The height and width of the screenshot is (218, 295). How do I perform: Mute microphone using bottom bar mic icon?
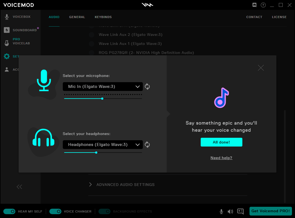point(221,211)
